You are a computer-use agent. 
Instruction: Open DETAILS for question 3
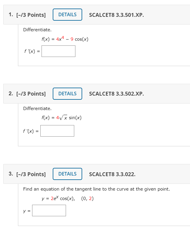(x=67, y=174)
